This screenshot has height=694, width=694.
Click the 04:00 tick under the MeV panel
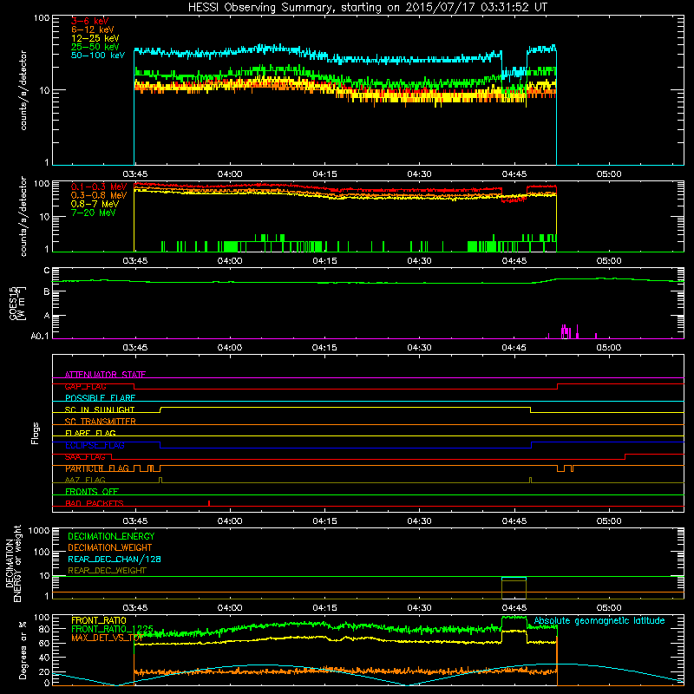click(230, 261)
